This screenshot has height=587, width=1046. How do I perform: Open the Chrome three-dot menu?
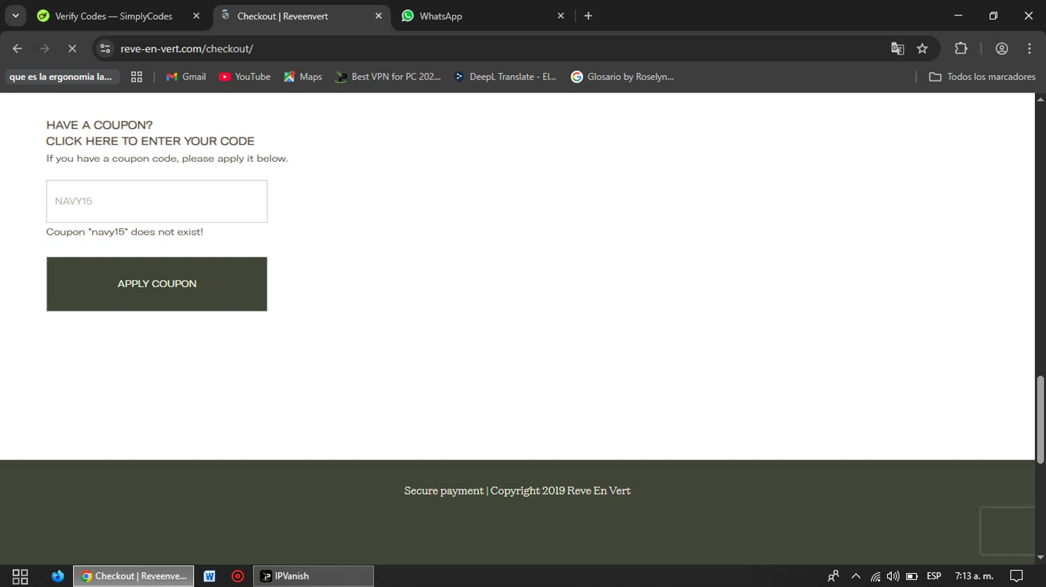pyautogui.click(x=1029, y=49)
